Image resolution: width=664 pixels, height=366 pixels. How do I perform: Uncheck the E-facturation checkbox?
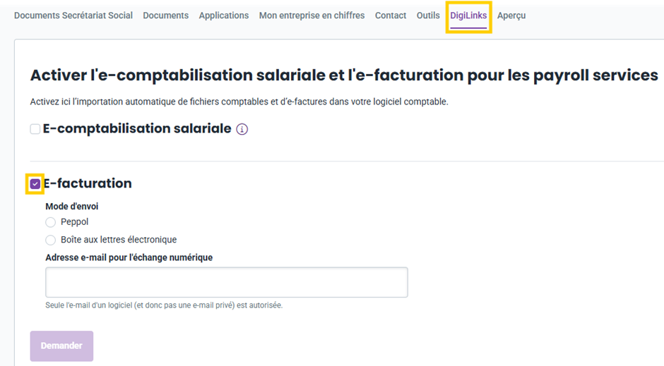pos(35,184)
